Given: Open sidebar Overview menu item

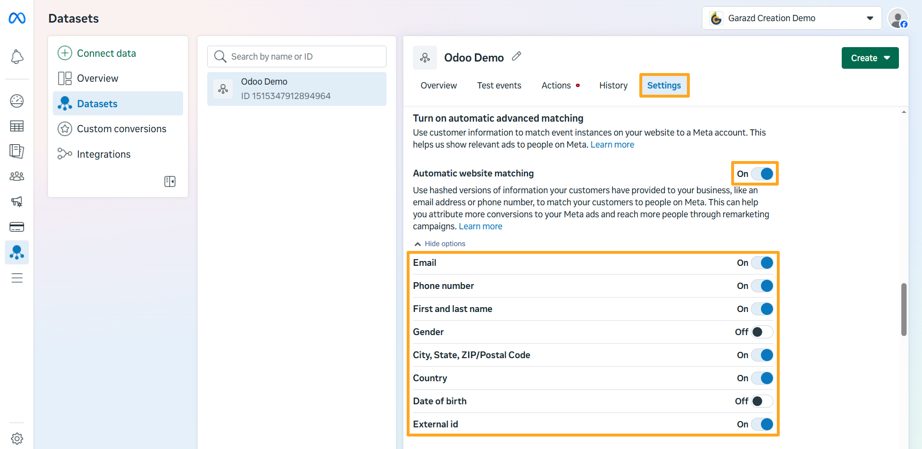Looking at the screenshot, I should tap(118, 78).
